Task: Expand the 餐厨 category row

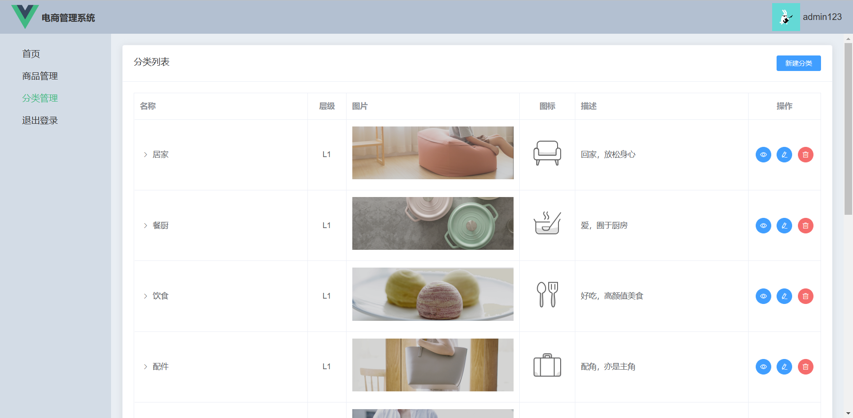Action: tap(145, 225)
